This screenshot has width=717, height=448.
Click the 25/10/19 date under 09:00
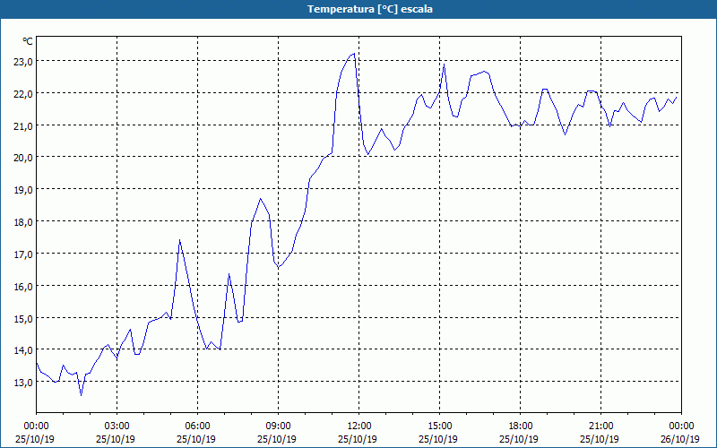(277, 439)
